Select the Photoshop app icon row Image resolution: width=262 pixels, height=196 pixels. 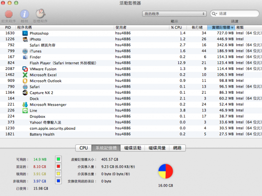tap(25, 33)
